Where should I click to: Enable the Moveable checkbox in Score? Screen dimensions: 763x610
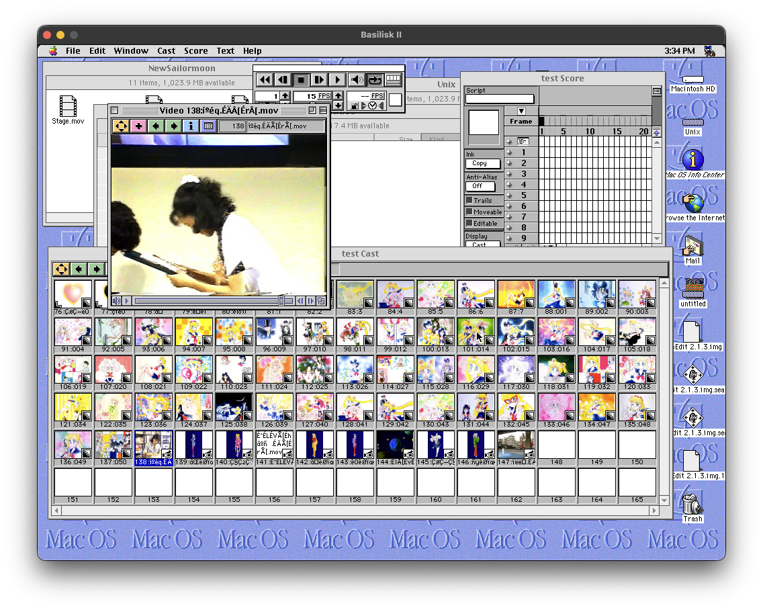pyautogui.click(x=469, y=212)
